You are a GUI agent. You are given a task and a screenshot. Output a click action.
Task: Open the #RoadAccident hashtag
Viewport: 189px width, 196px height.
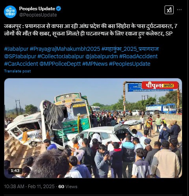coord(138,56)
